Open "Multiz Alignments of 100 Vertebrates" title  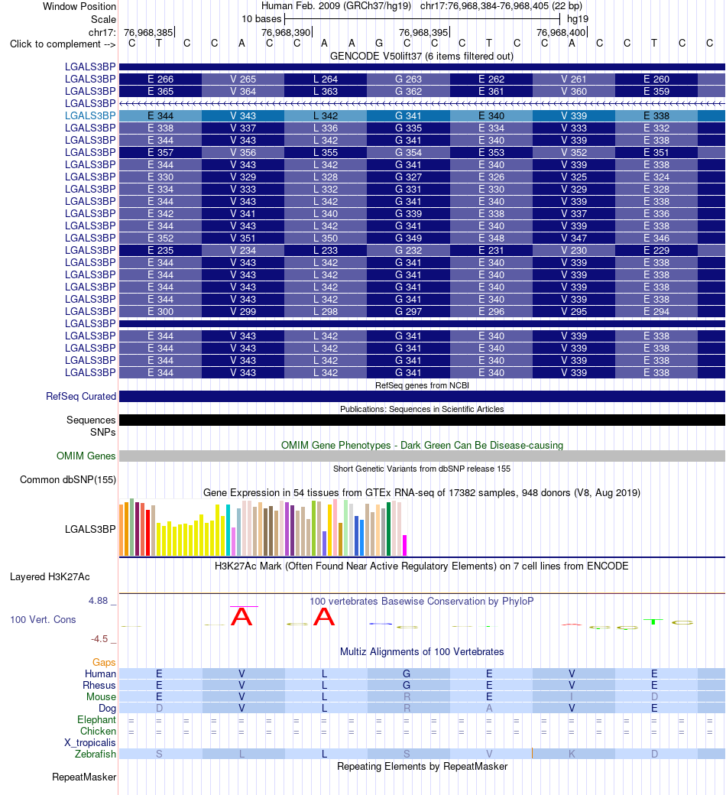click(422, 652)
